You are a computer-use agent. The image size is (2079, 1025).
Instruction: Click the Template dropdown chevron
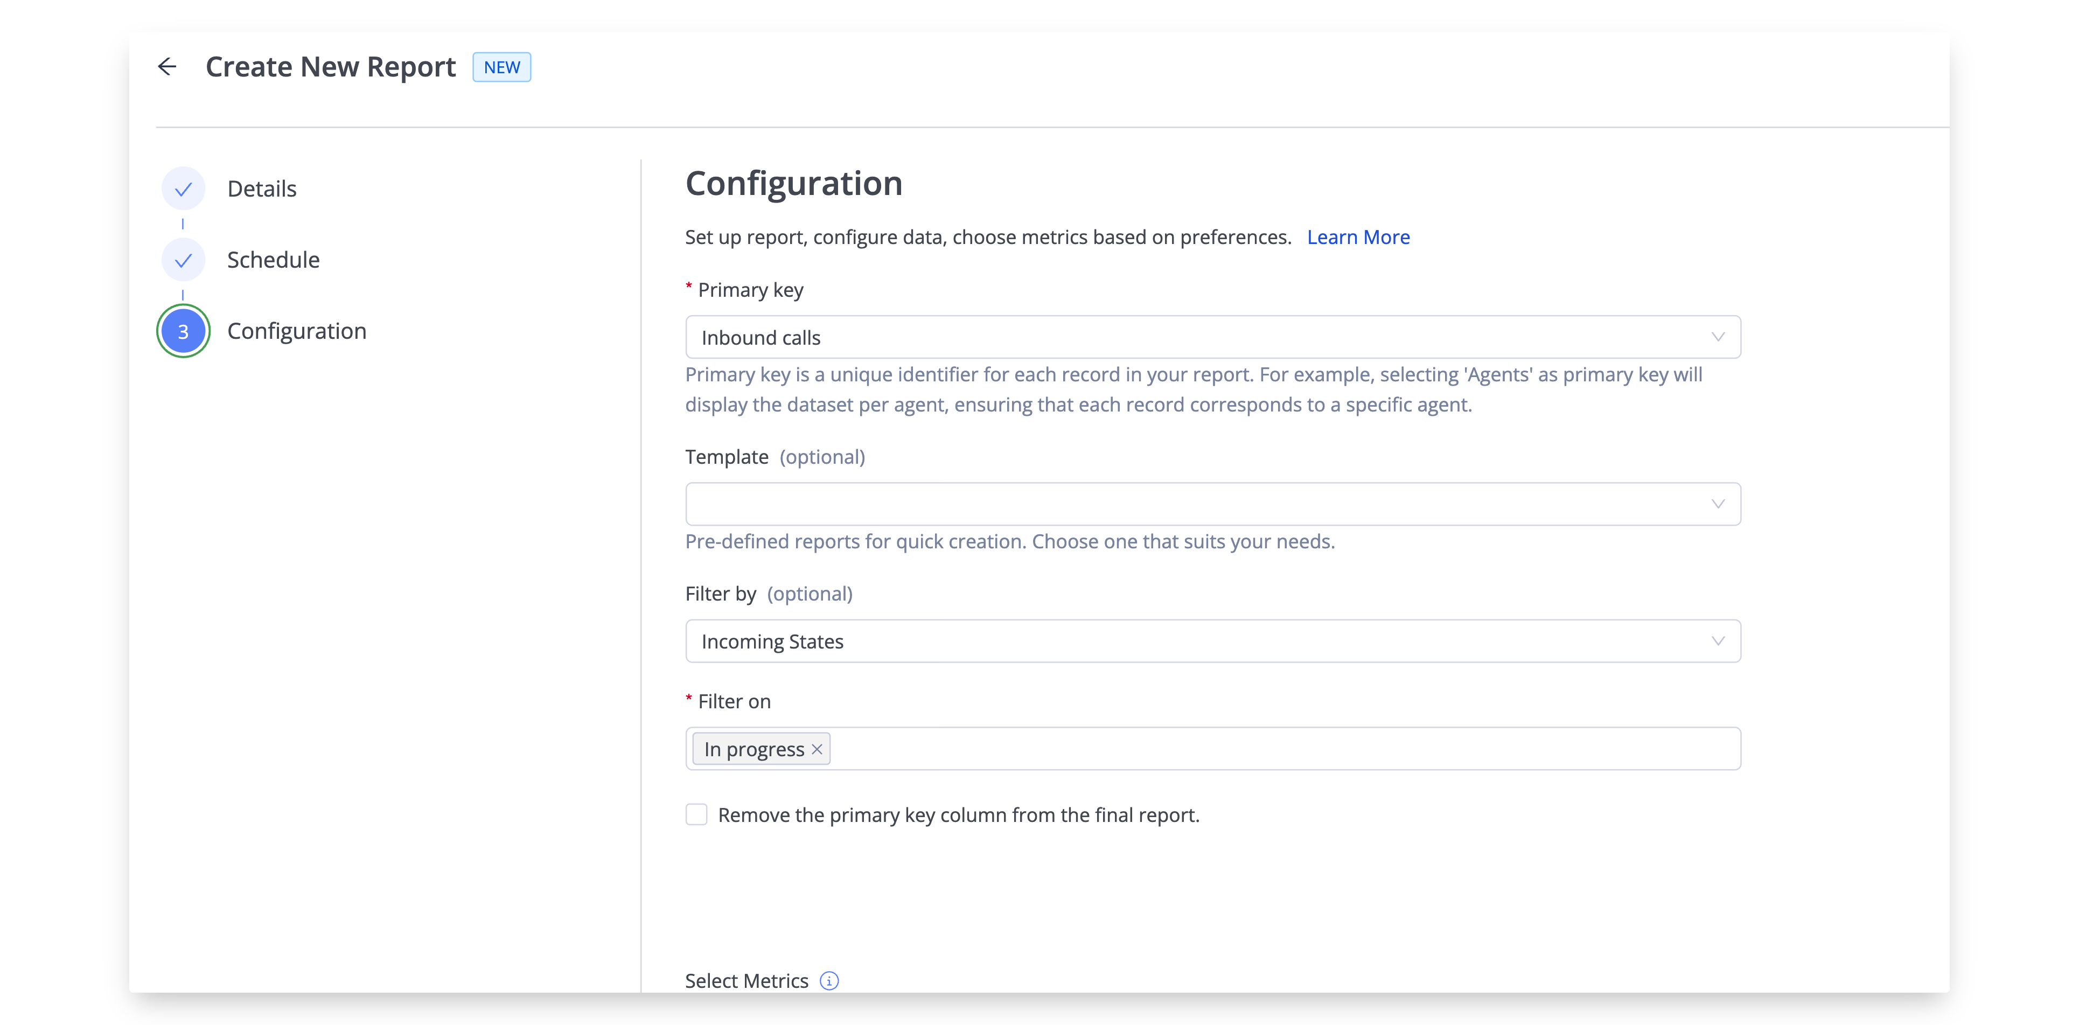(x=1718, y=505)
